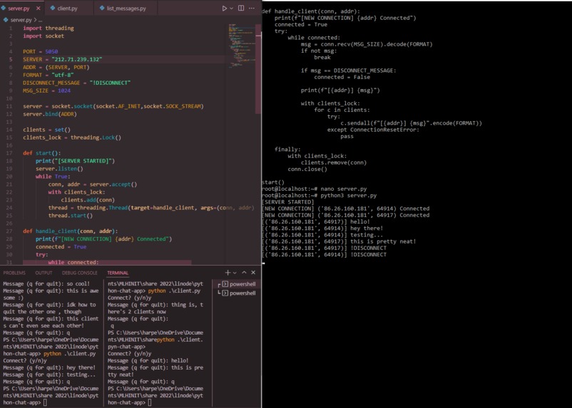Viewport: 572px width, 408px height.
Task: Click the SERVER IP string "212.71.239.132"
Action: click(76, 59)
